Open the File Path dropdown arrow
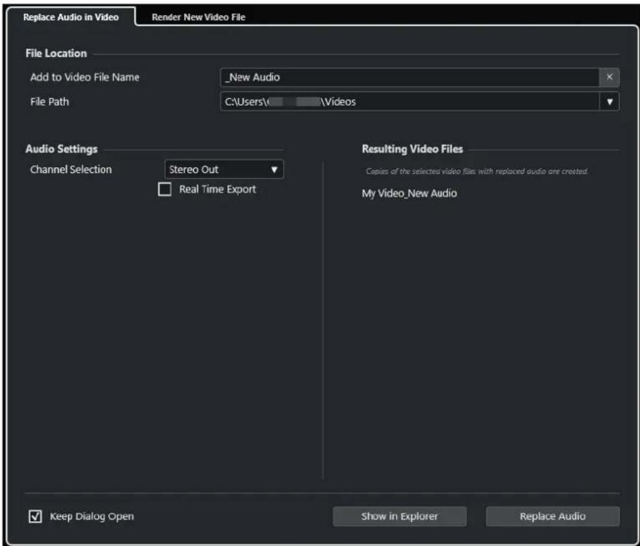 coord(609,101)
